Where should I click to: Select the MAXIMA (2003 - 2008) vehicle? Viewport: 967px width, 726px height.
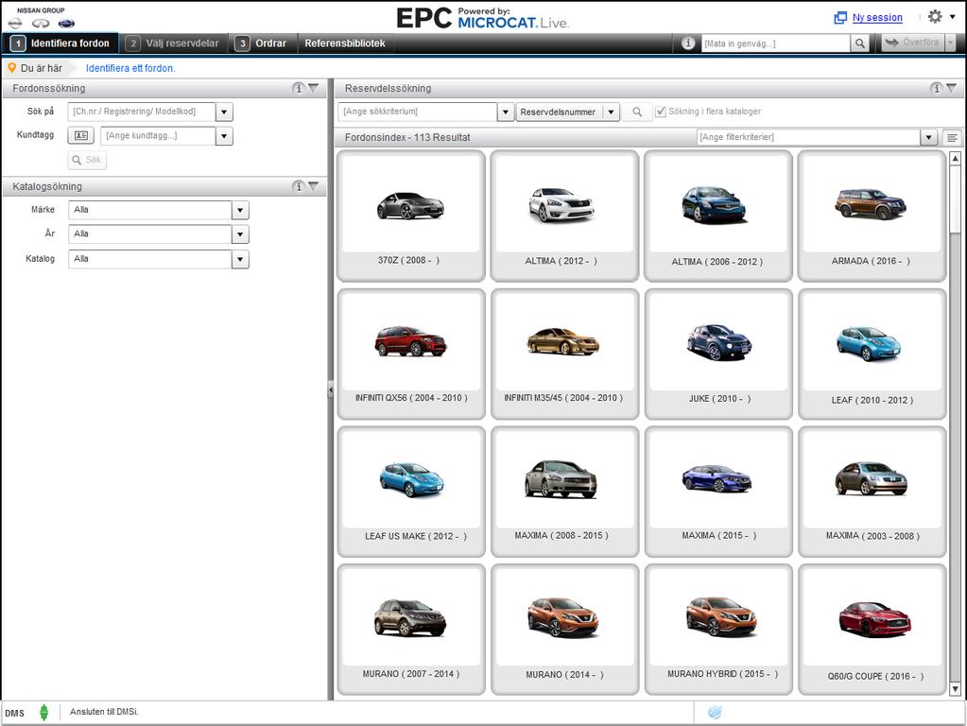tap(872, 492)
